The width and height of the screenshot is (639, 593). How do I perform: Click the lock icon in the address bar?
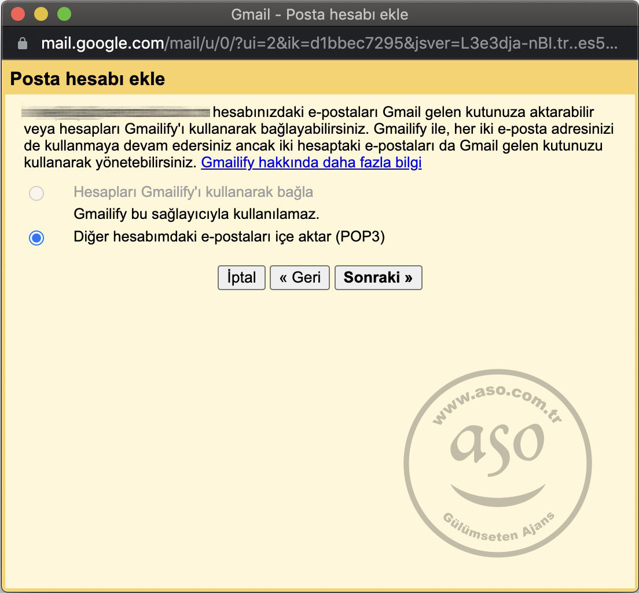23,43
